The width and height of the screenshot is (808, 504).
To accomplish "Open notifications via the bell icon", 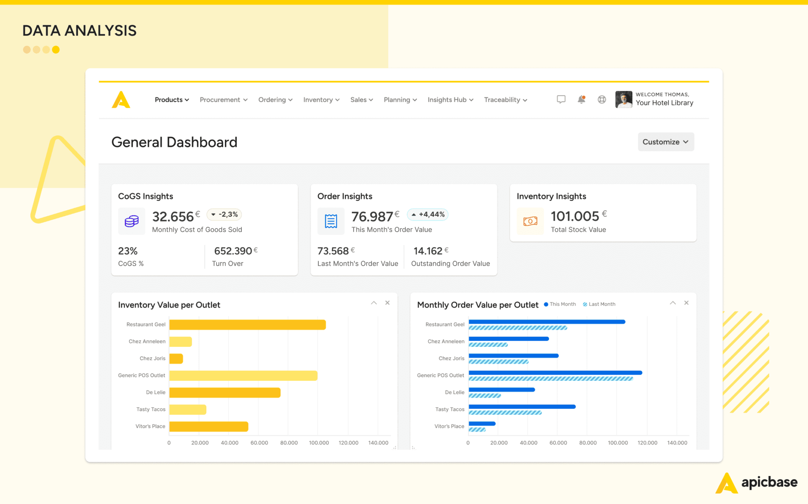I will [581, 99].
